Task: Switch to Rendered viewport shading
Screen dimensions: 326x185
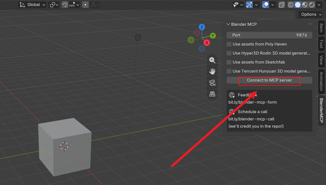Action: (312, 5)
